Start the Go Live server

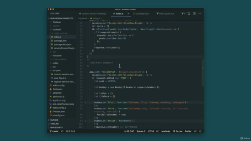(x=178, y=131)
